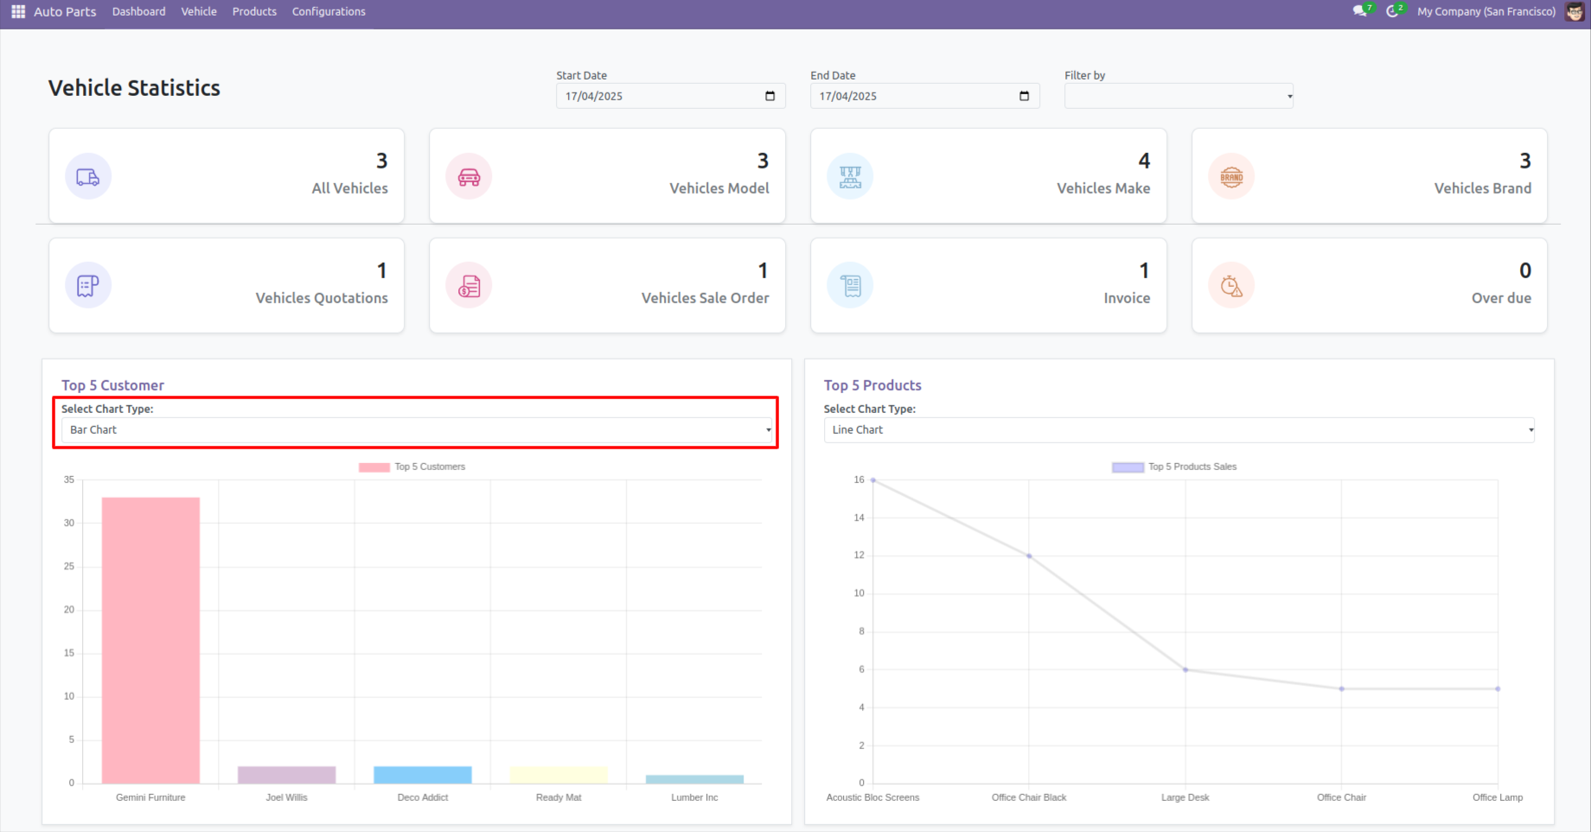Click the 'Deco Addict' axis label
1591x832 pixels.
click(x=423, y=797)
